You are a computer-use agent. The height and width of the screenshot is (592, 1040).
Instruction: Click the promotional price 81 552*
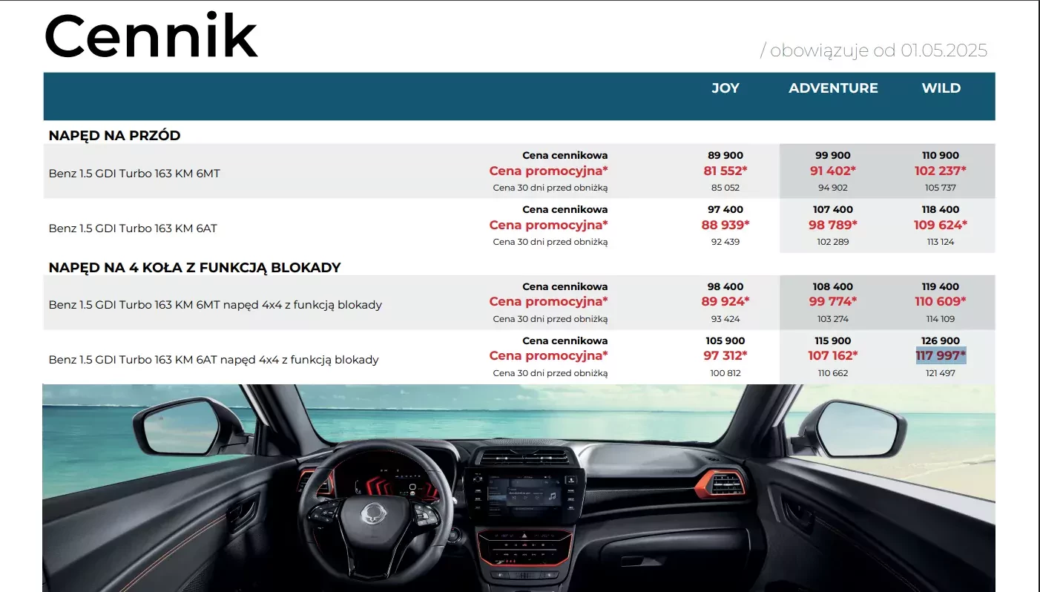click(725, 171)
